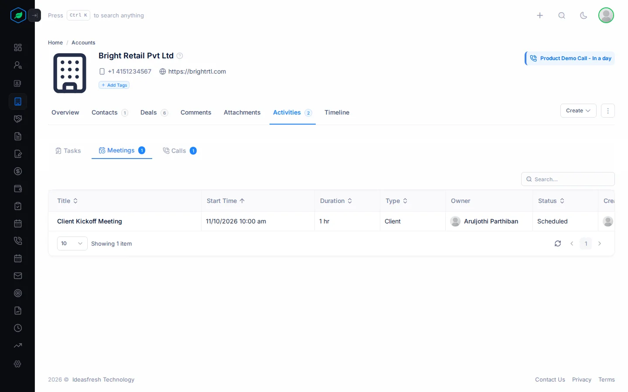This screenshot has width=628, height=392.
Task: Click the magnifier search icon in header
Action: tap(562, 15)
